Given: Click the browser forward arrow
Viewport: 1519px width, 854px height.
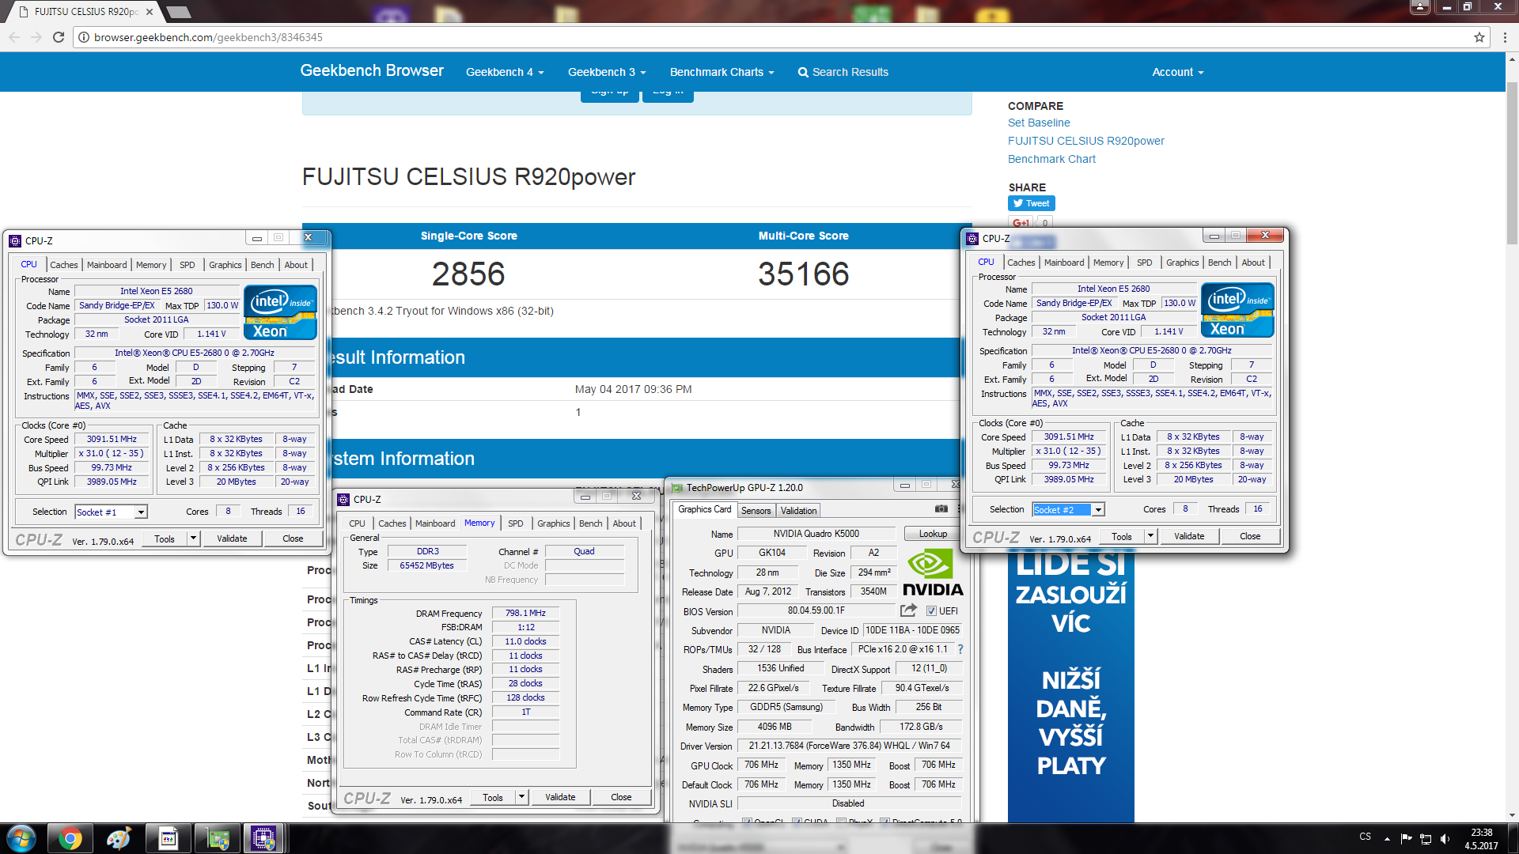Looking at the screenshot, I should click(36, 37).
